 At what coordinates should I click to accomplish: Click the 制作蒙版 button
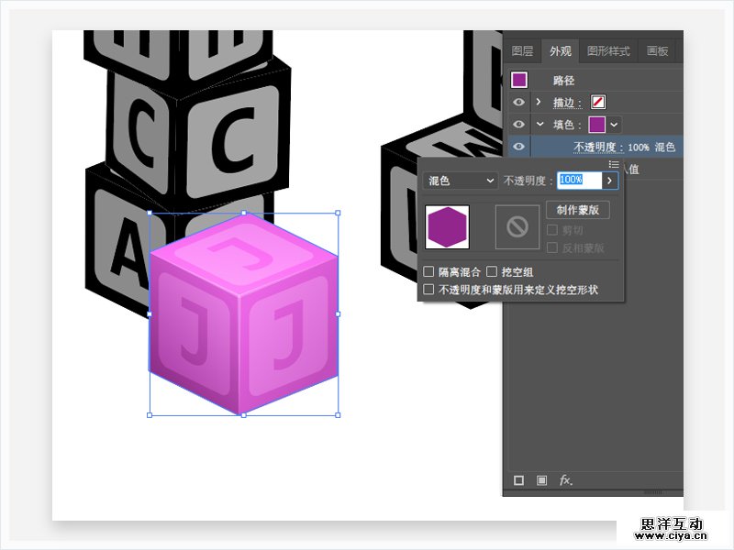click(x=577, y=210)
